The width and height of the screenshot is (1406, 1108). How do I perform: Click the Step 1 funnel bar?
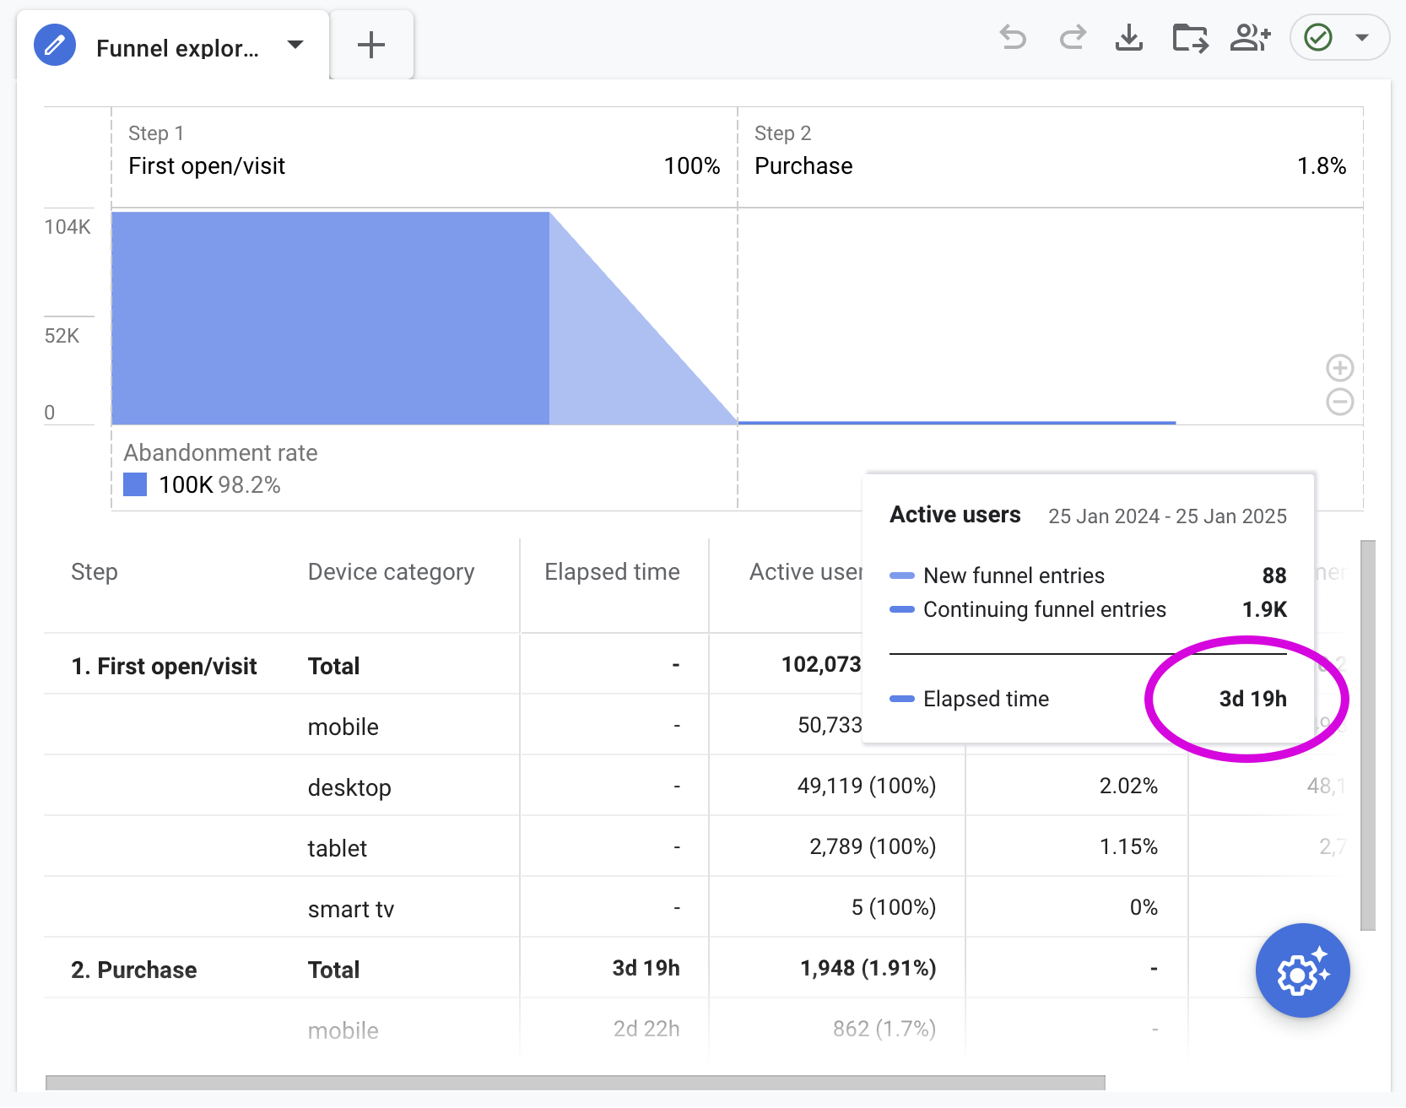pyautogui.click(x=331, y=318)
